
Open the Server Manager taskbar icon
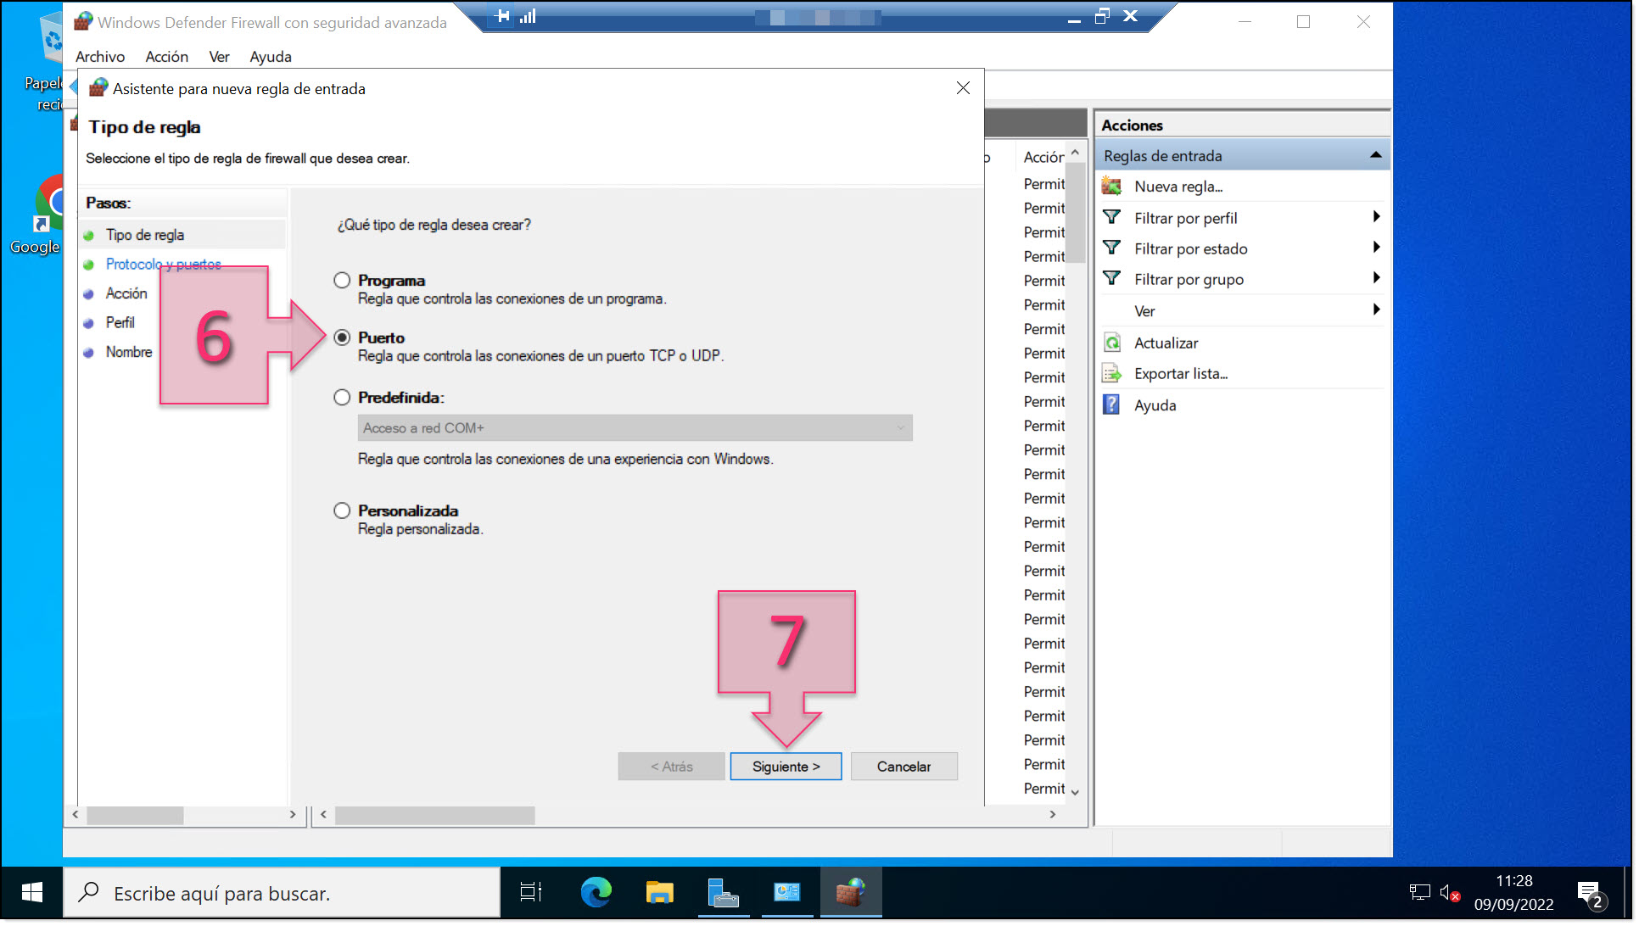[x=723, y=892]
